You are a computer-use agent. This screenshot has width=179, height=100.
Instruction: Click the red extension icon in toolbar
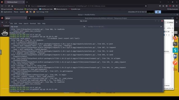point(170,6)
